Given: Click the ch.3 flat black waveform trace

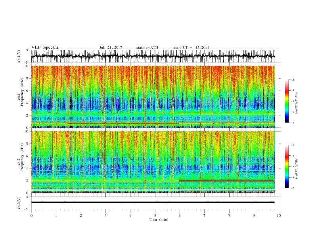Looking at the screenshot, I should (153, 202).
